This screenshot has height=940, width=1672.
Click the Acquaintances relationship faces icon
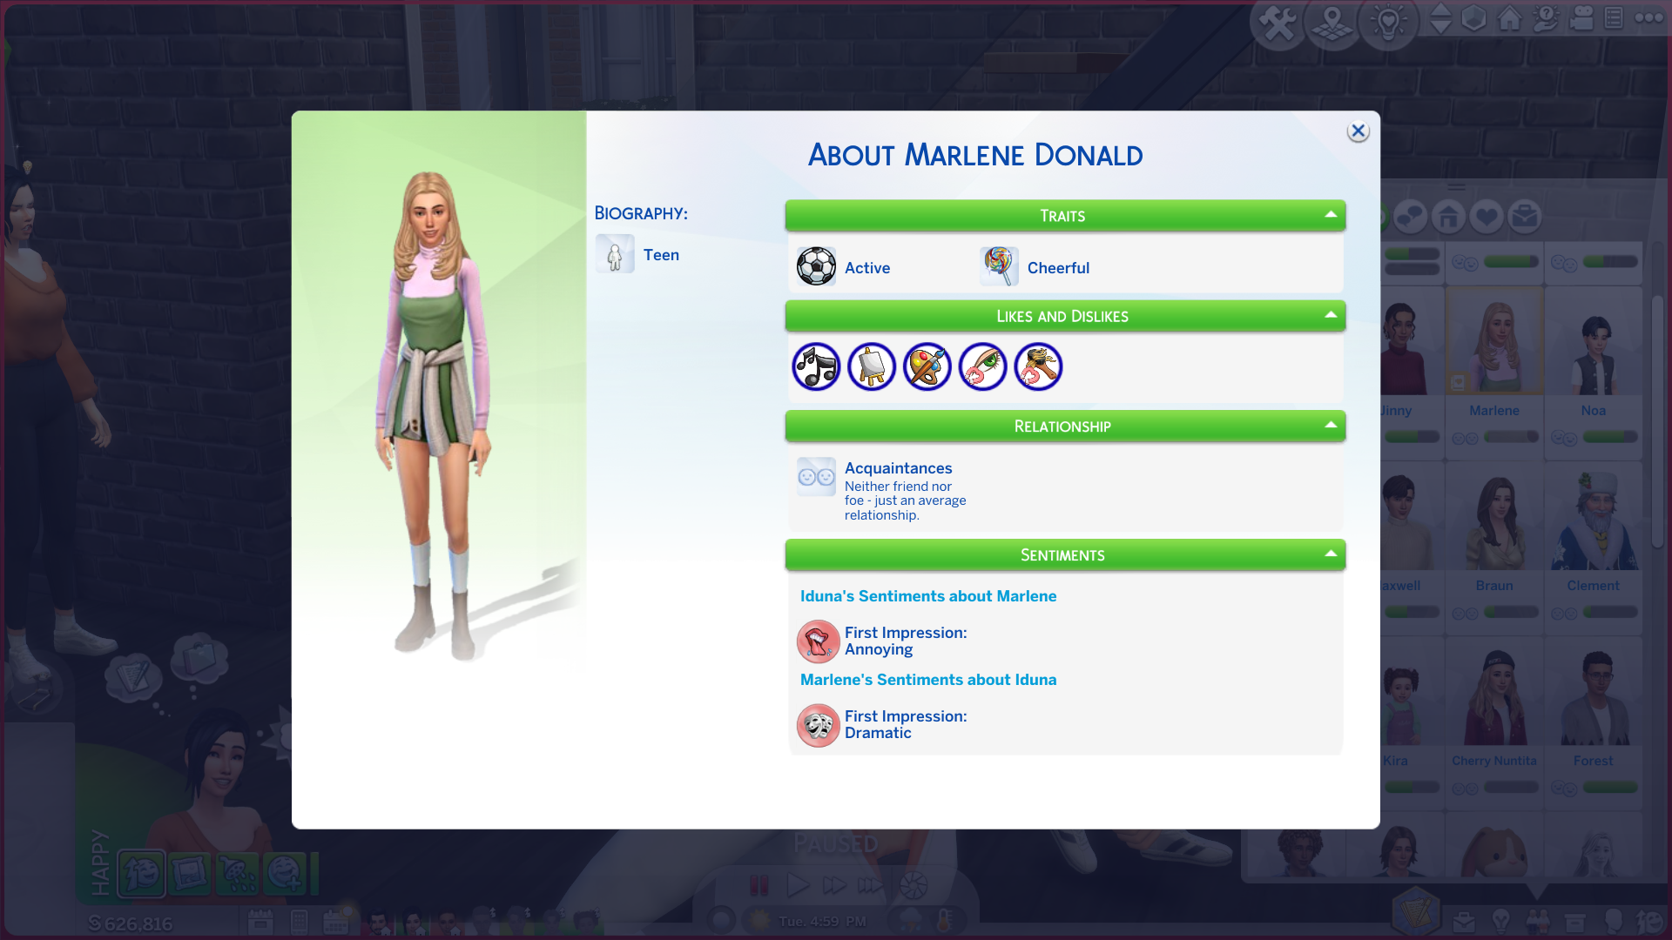pos(816,477)
